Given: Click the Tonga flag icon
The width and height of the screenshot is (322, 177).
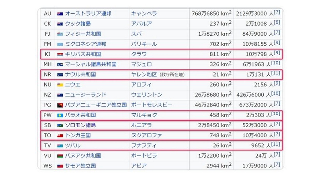Looking at the screenshot, I should coord(61,135).
